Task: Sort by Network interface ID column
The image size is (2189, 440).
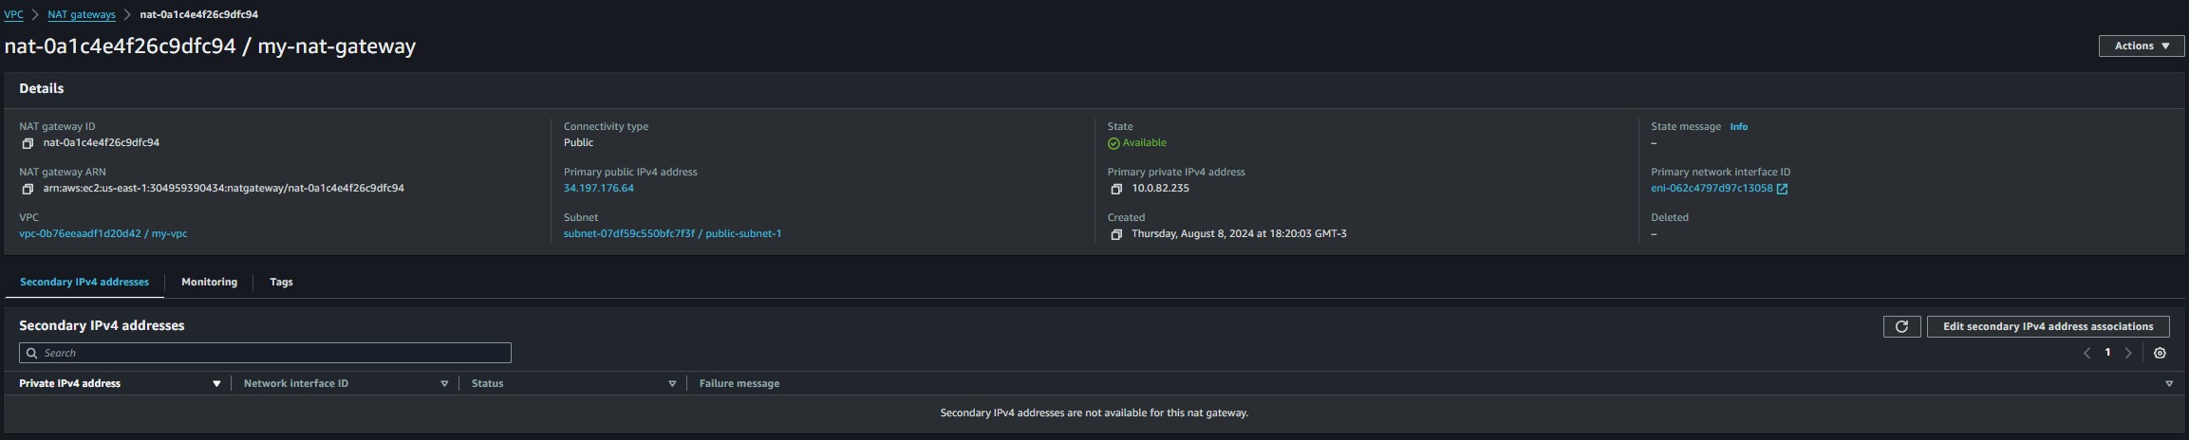Action: tap(444, 384)
